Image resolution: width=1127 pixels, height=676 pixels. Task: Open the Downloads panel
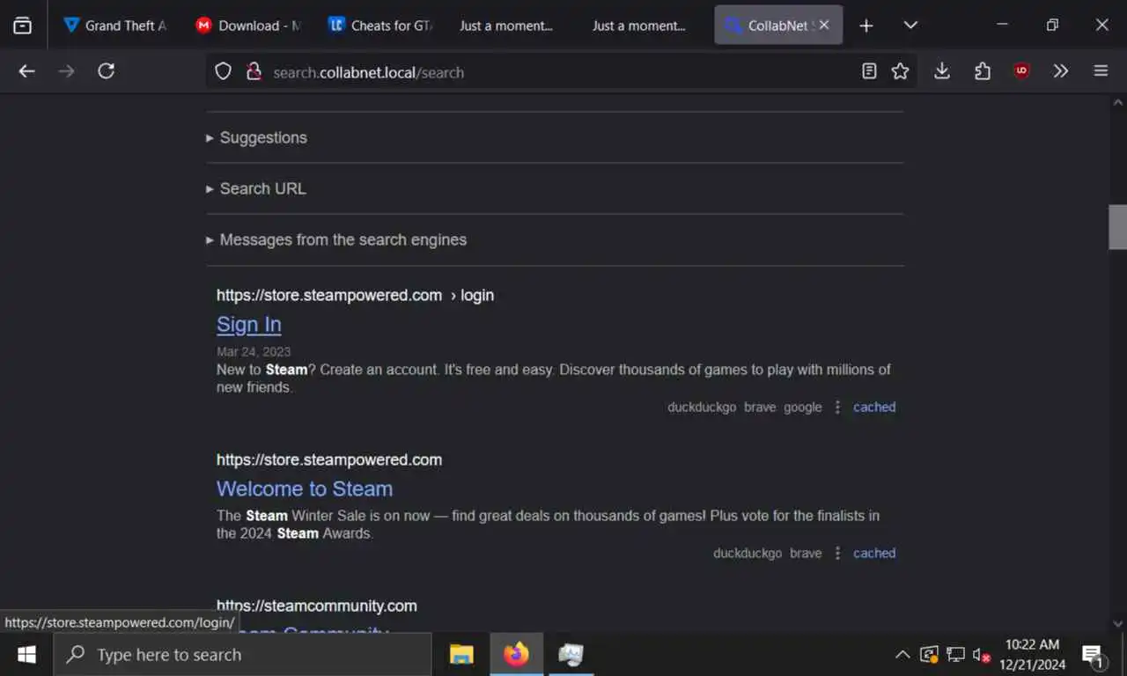(942, 71)
